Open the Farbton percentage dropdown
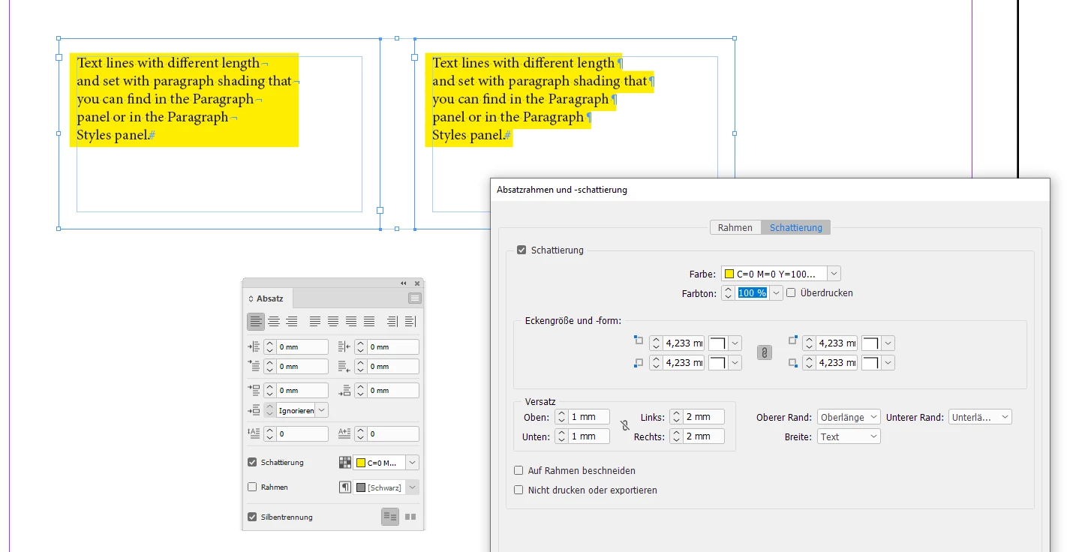 [777, 293]
